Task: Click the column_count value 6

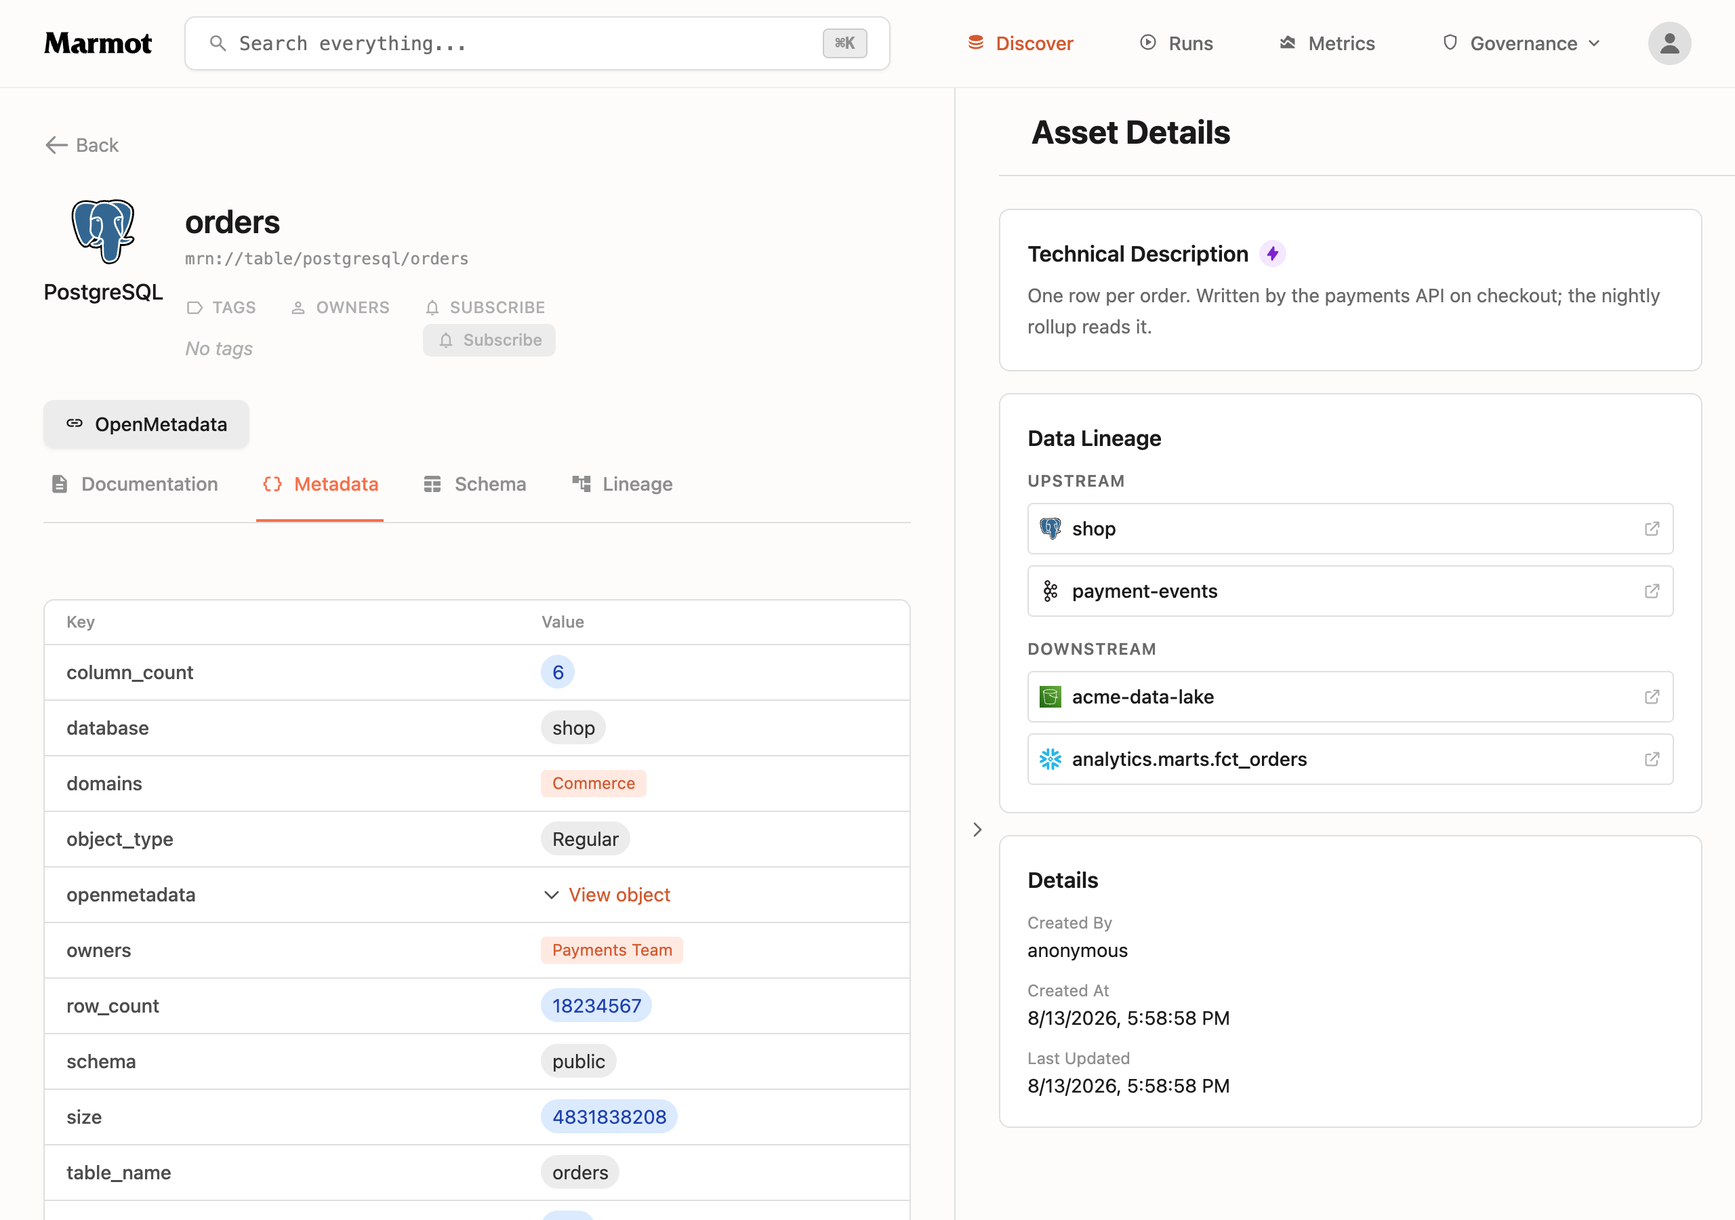Action: pos(558,673)
